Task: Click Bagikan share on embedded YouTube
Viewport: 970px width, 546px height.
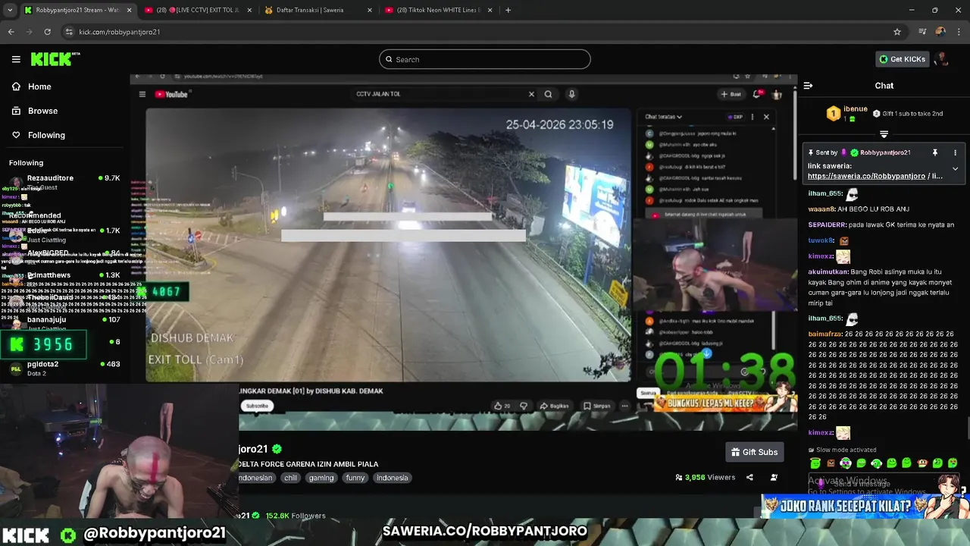Action: point(555,406)
